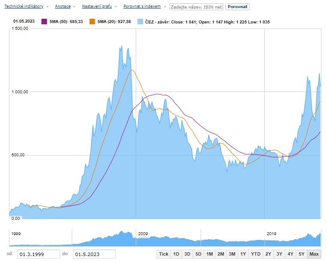Screen dimensions: 327x262
Task: Click the 2009 marker in overview timeline
Action: pos(143,234)
